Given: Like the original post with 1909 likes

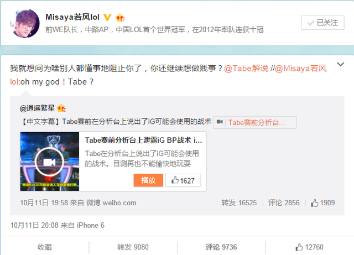Looking at the screenshot, I should pyautogui.click(x=323, y=203).
